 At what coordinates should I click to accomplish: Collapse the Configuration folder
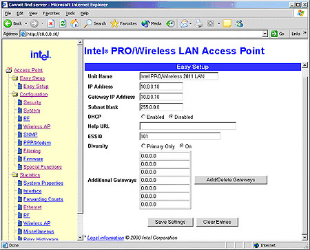point(15,94)
